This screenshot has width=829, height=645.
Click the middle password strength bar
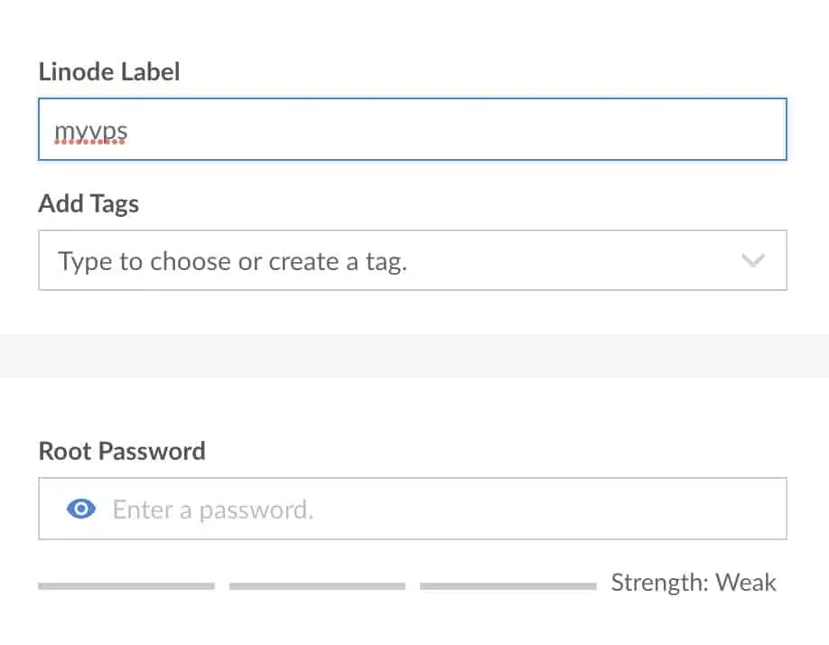tap(317, 586)
